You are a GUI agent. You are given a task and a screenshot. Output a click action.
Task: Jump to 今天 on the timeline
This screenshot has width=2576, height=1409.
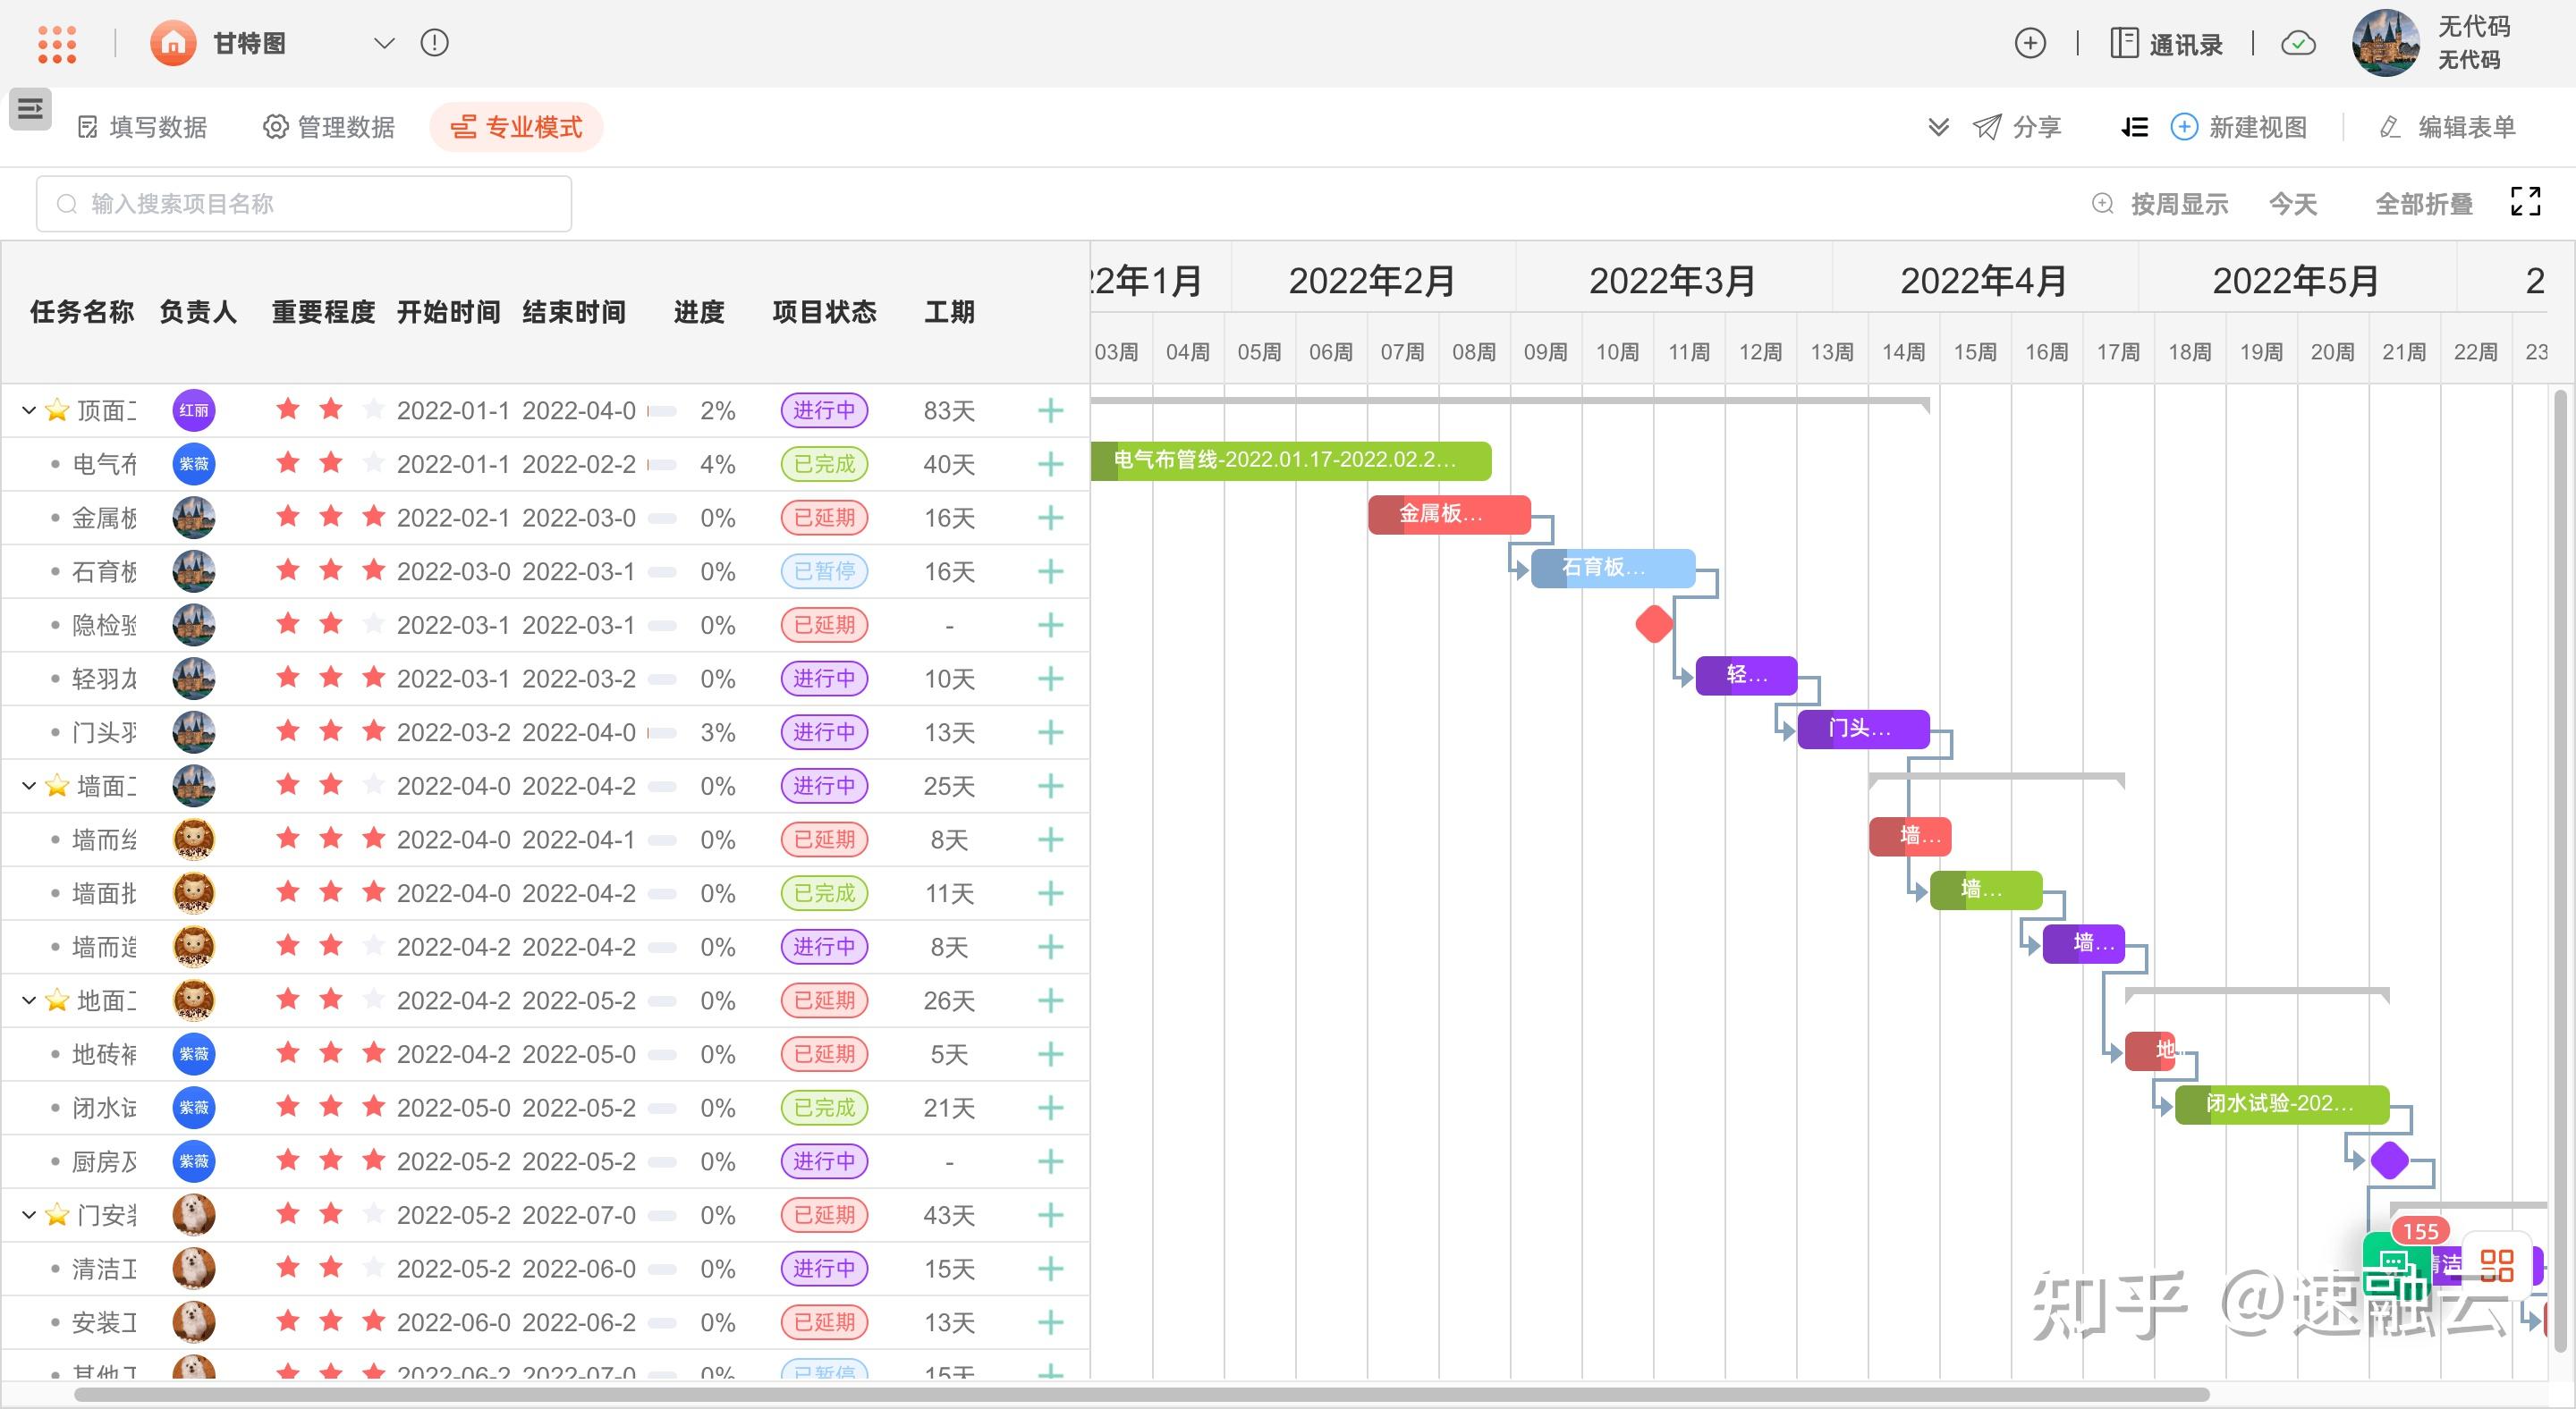coord(2293,204)
